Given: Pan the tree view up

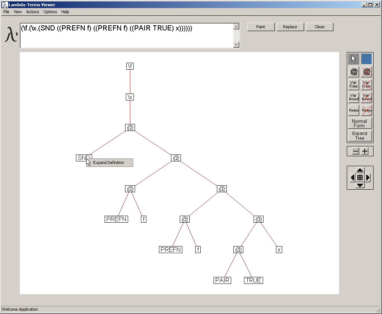Looking at the screenshot, I should coord(360,170).
